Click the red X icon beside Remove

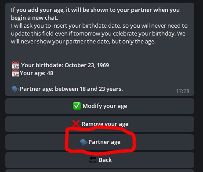[x=76, y=124]
